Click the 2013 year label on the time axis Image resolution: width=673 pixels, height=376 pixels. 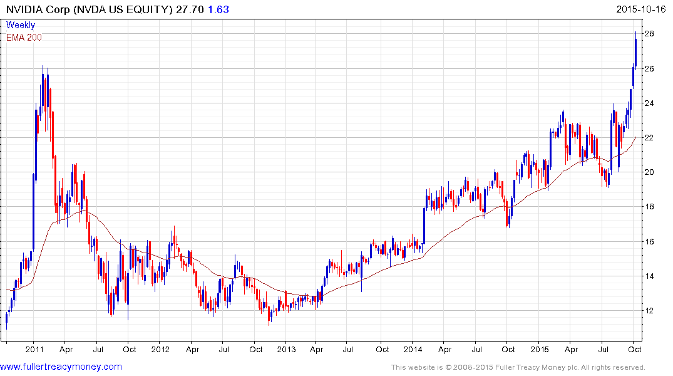point(286,349)
